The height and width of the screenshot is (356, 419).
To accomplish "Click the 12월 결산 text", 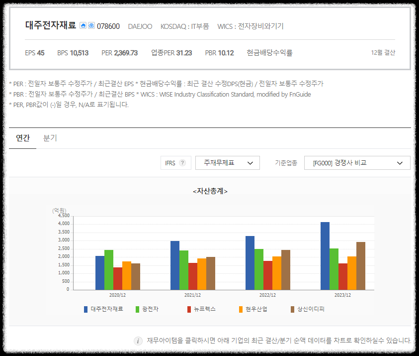I will point(383,53).
